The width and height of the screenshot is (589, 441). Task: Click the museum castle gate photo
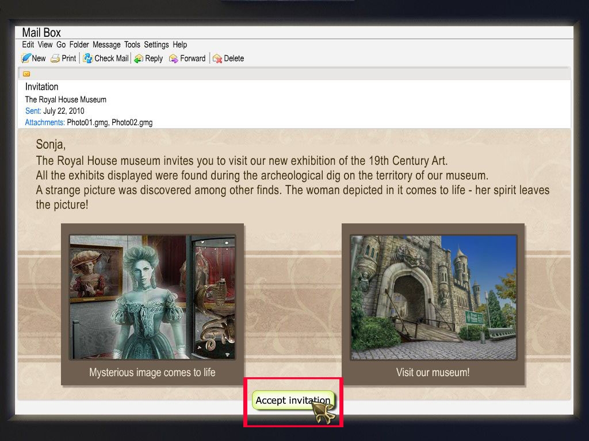tap(433, 297)
